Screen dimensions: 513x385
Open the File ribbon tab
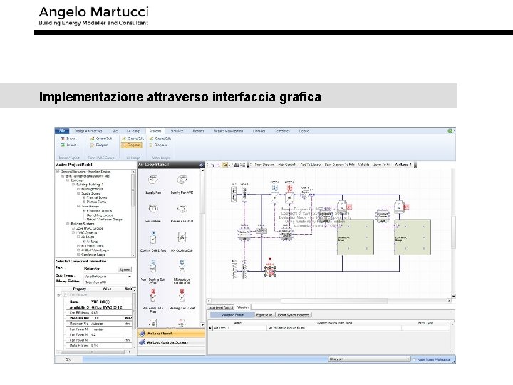click(x=62, y=130)
